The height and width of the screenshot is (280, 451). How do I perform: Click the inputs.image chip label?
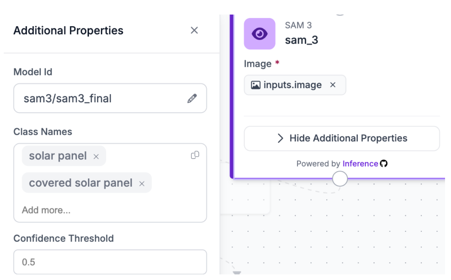(292, 85)
